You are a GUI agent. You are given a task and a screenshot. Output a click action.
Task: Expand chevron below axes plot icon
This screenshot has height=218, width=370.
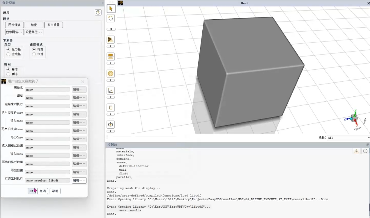pos(111,97)
